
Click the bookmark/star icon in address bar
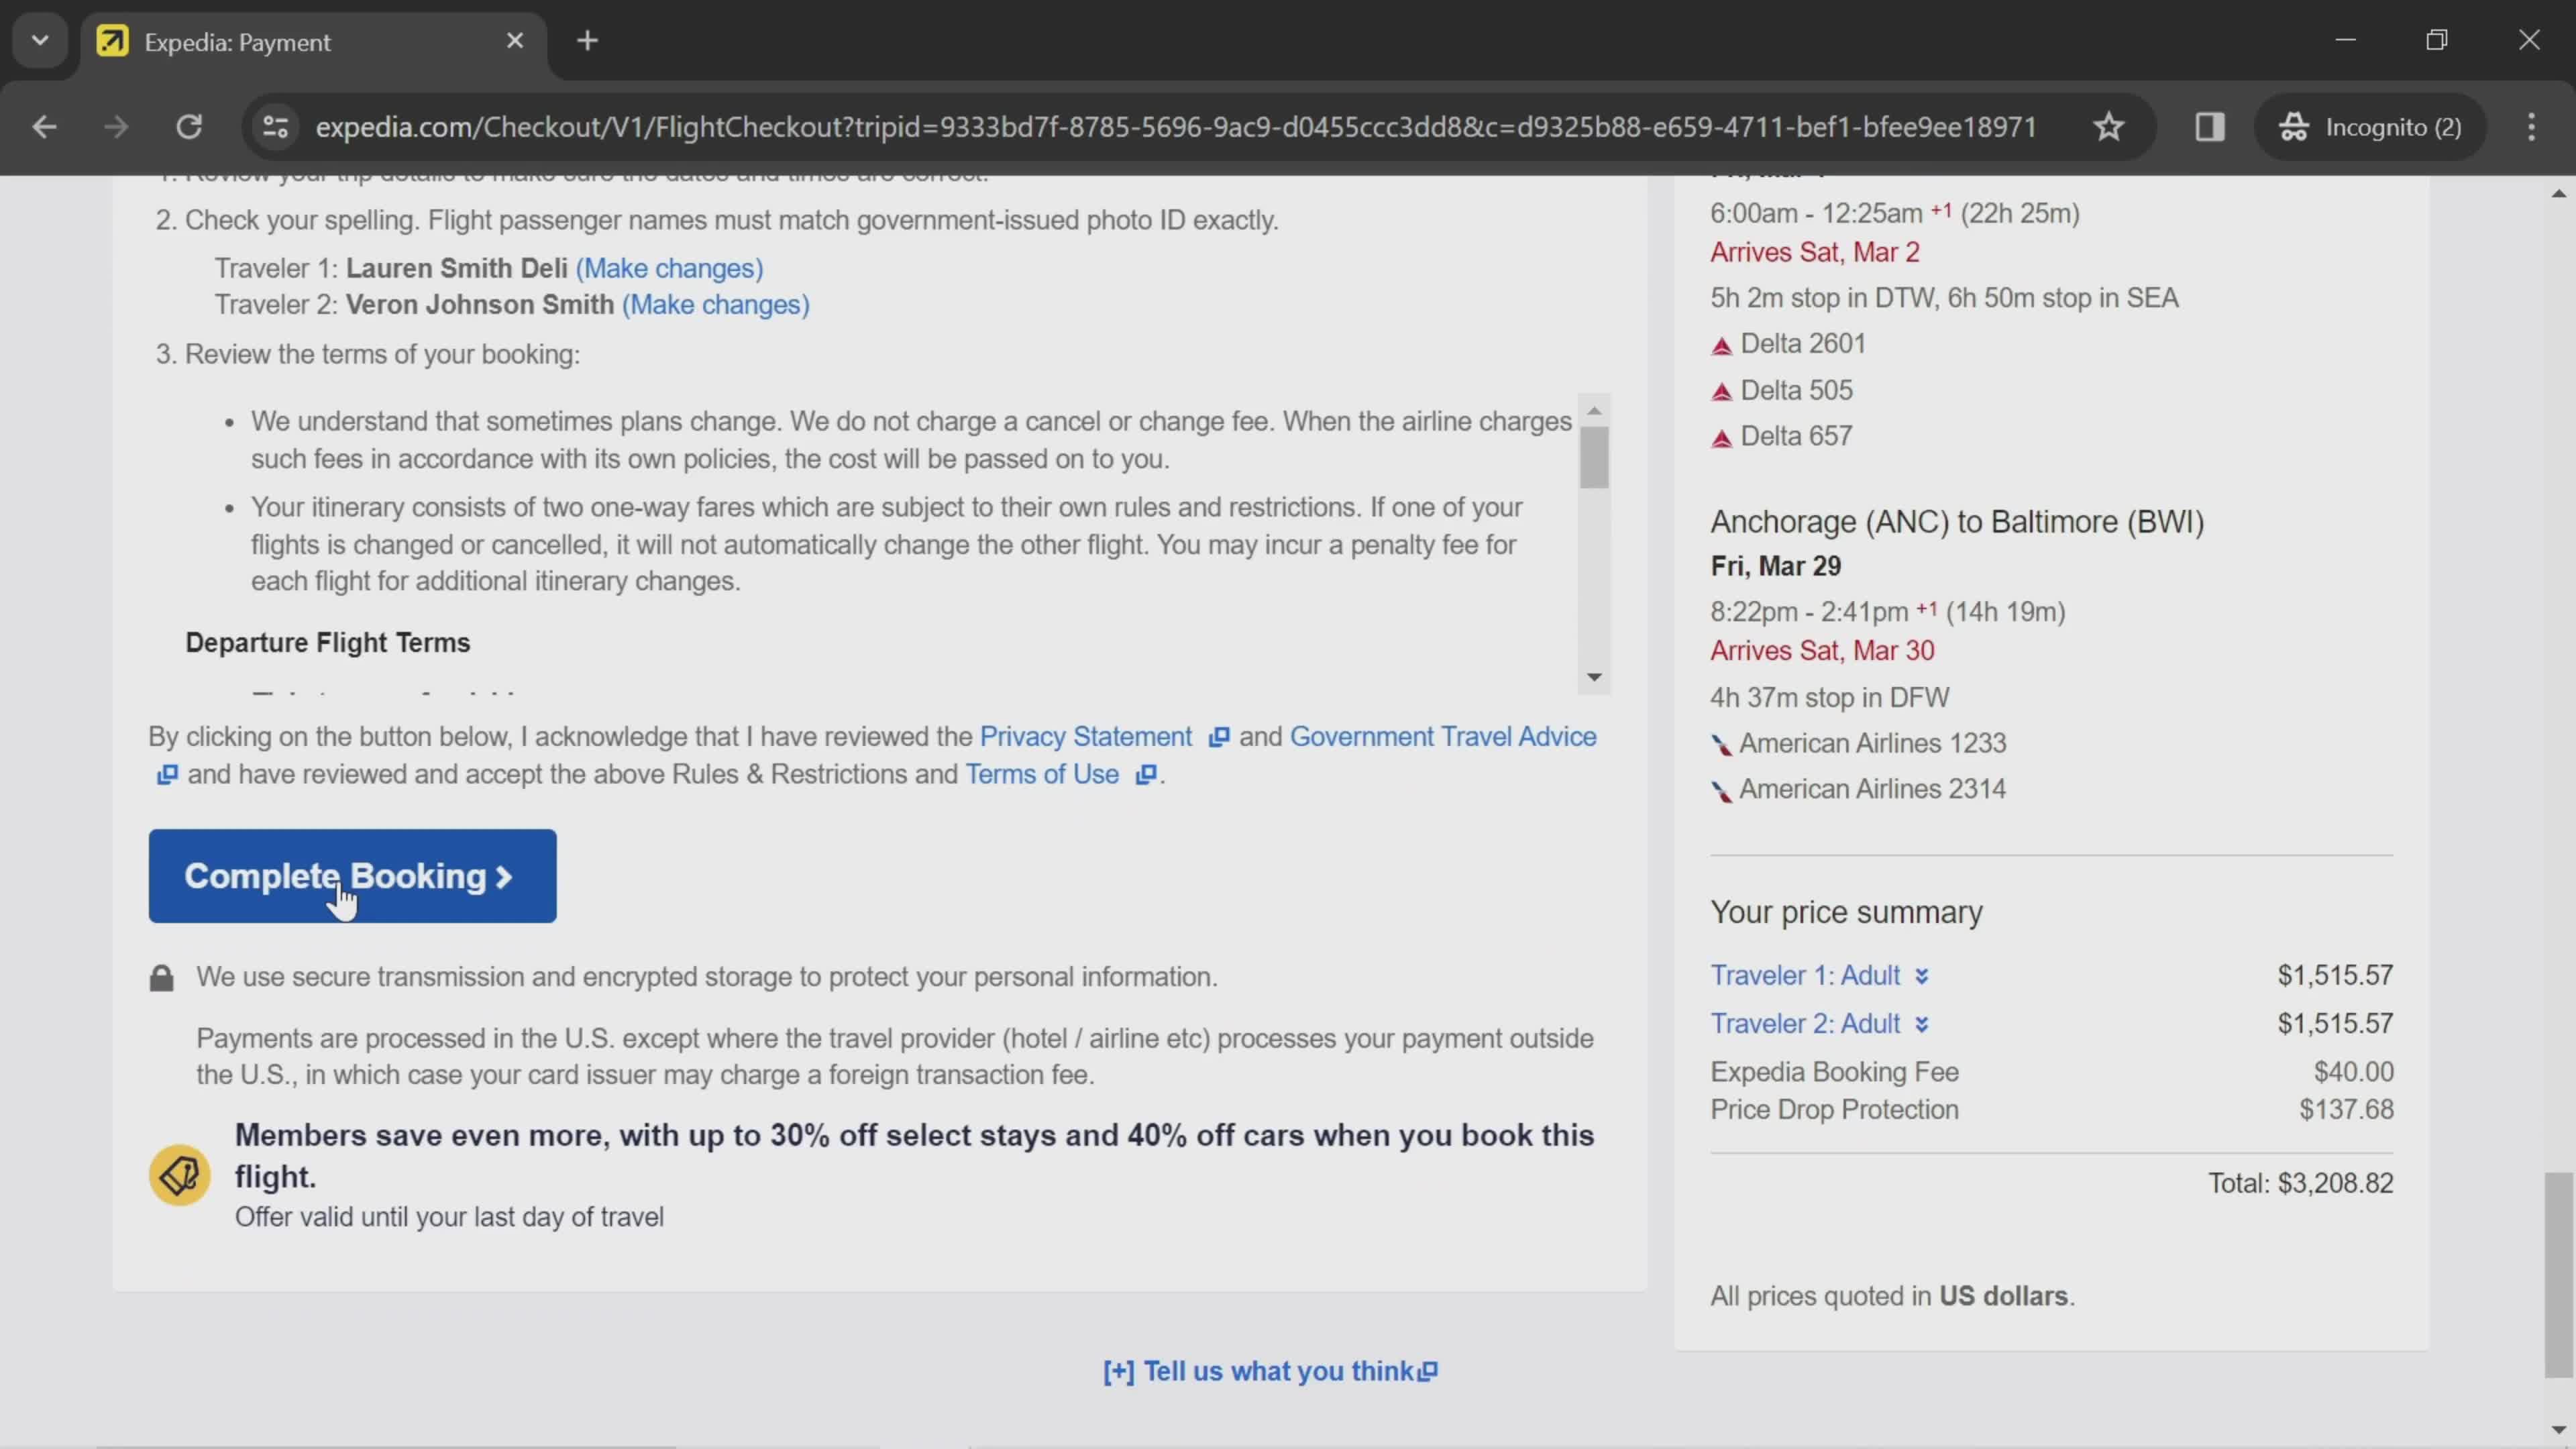click(2110, 124)
